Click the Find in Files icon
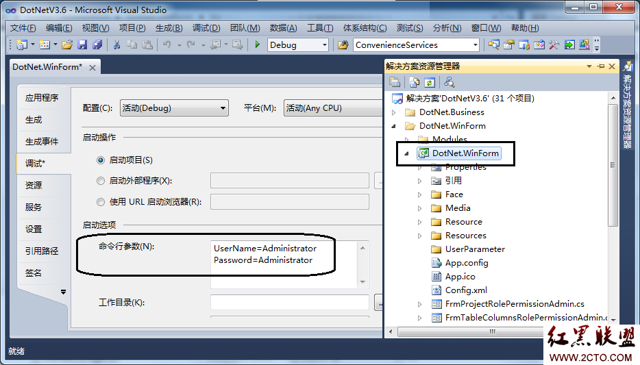The height and width of the screenshot is (365, 640). (x=343, y=45)
